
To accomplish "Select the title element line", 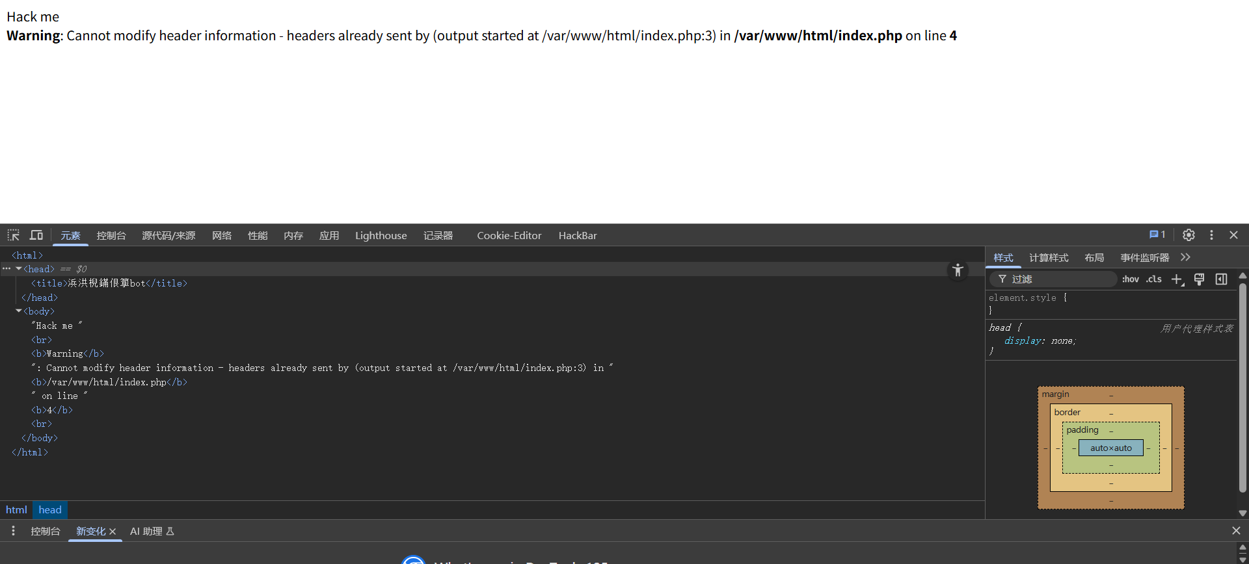I will (109, 283).
